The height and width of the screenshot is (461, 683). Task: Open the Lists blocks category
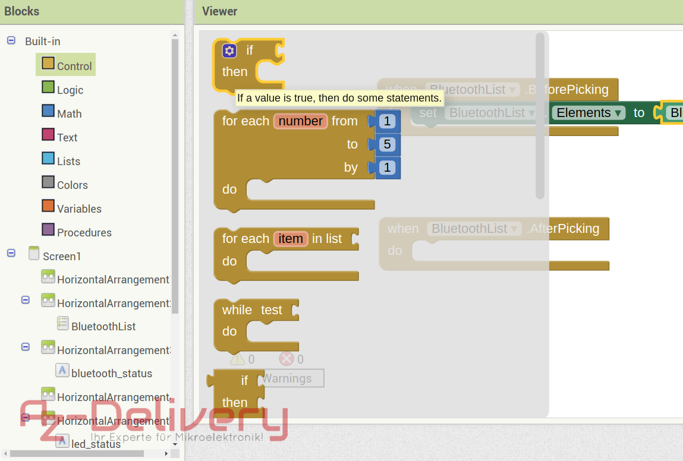[x=61, y=160]
